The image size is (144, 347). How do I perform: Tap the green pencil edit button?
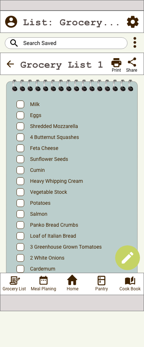point(128,257)
